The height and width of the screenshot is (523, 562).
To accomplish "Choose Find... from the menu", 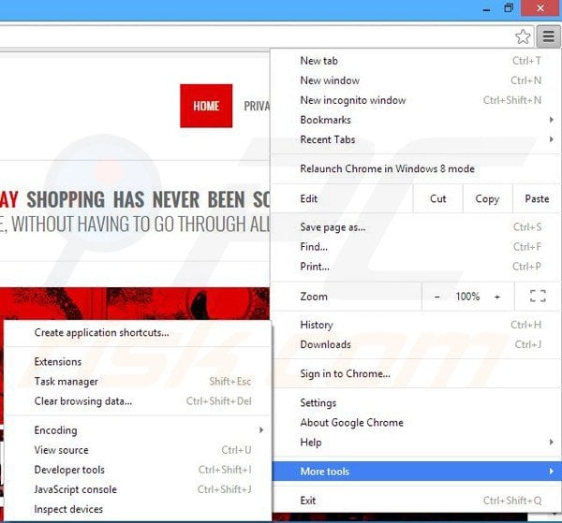I will [x=415, y=247].
